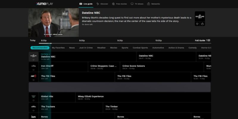Click the ion channel logo
This screenshot has height=119, width=238.
click(34, 117)
